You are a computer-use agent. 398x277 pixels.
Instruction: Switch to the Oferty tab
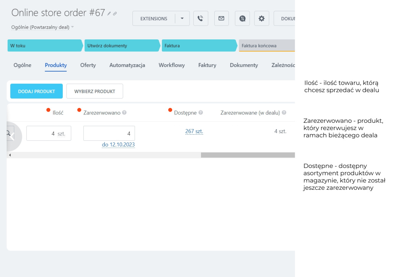click(88, 65)
